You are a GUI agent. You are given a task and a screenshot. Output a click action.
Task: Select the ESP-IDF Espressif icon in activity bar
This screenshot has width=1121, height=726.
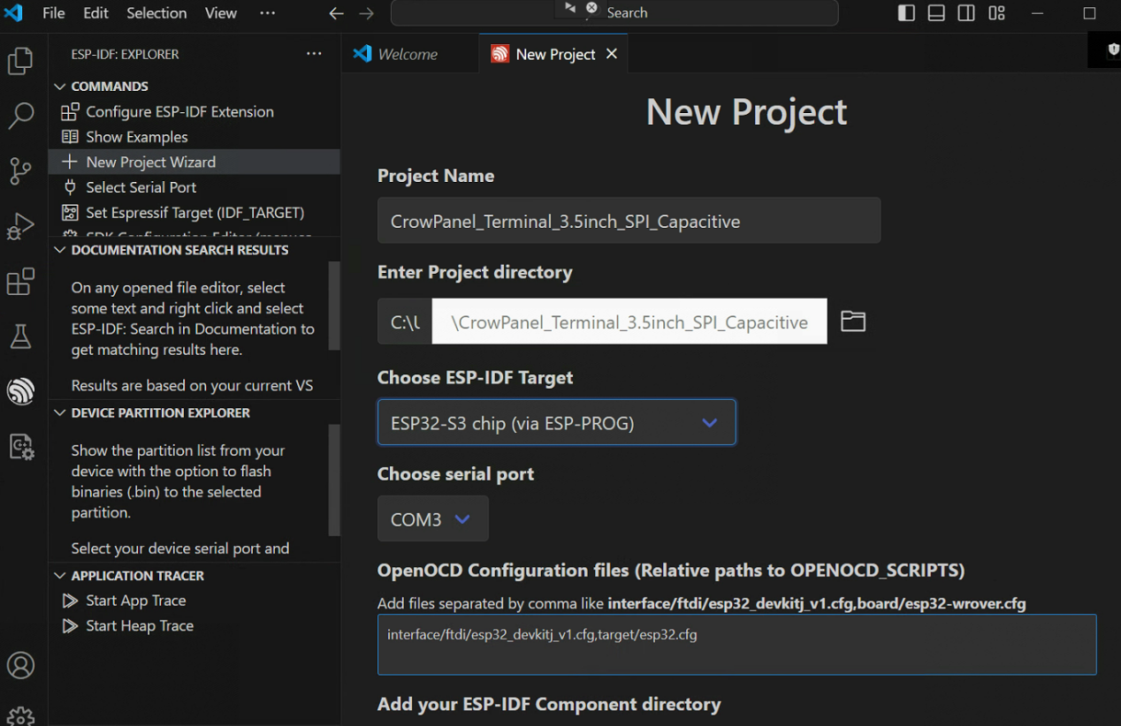[20, 391]
